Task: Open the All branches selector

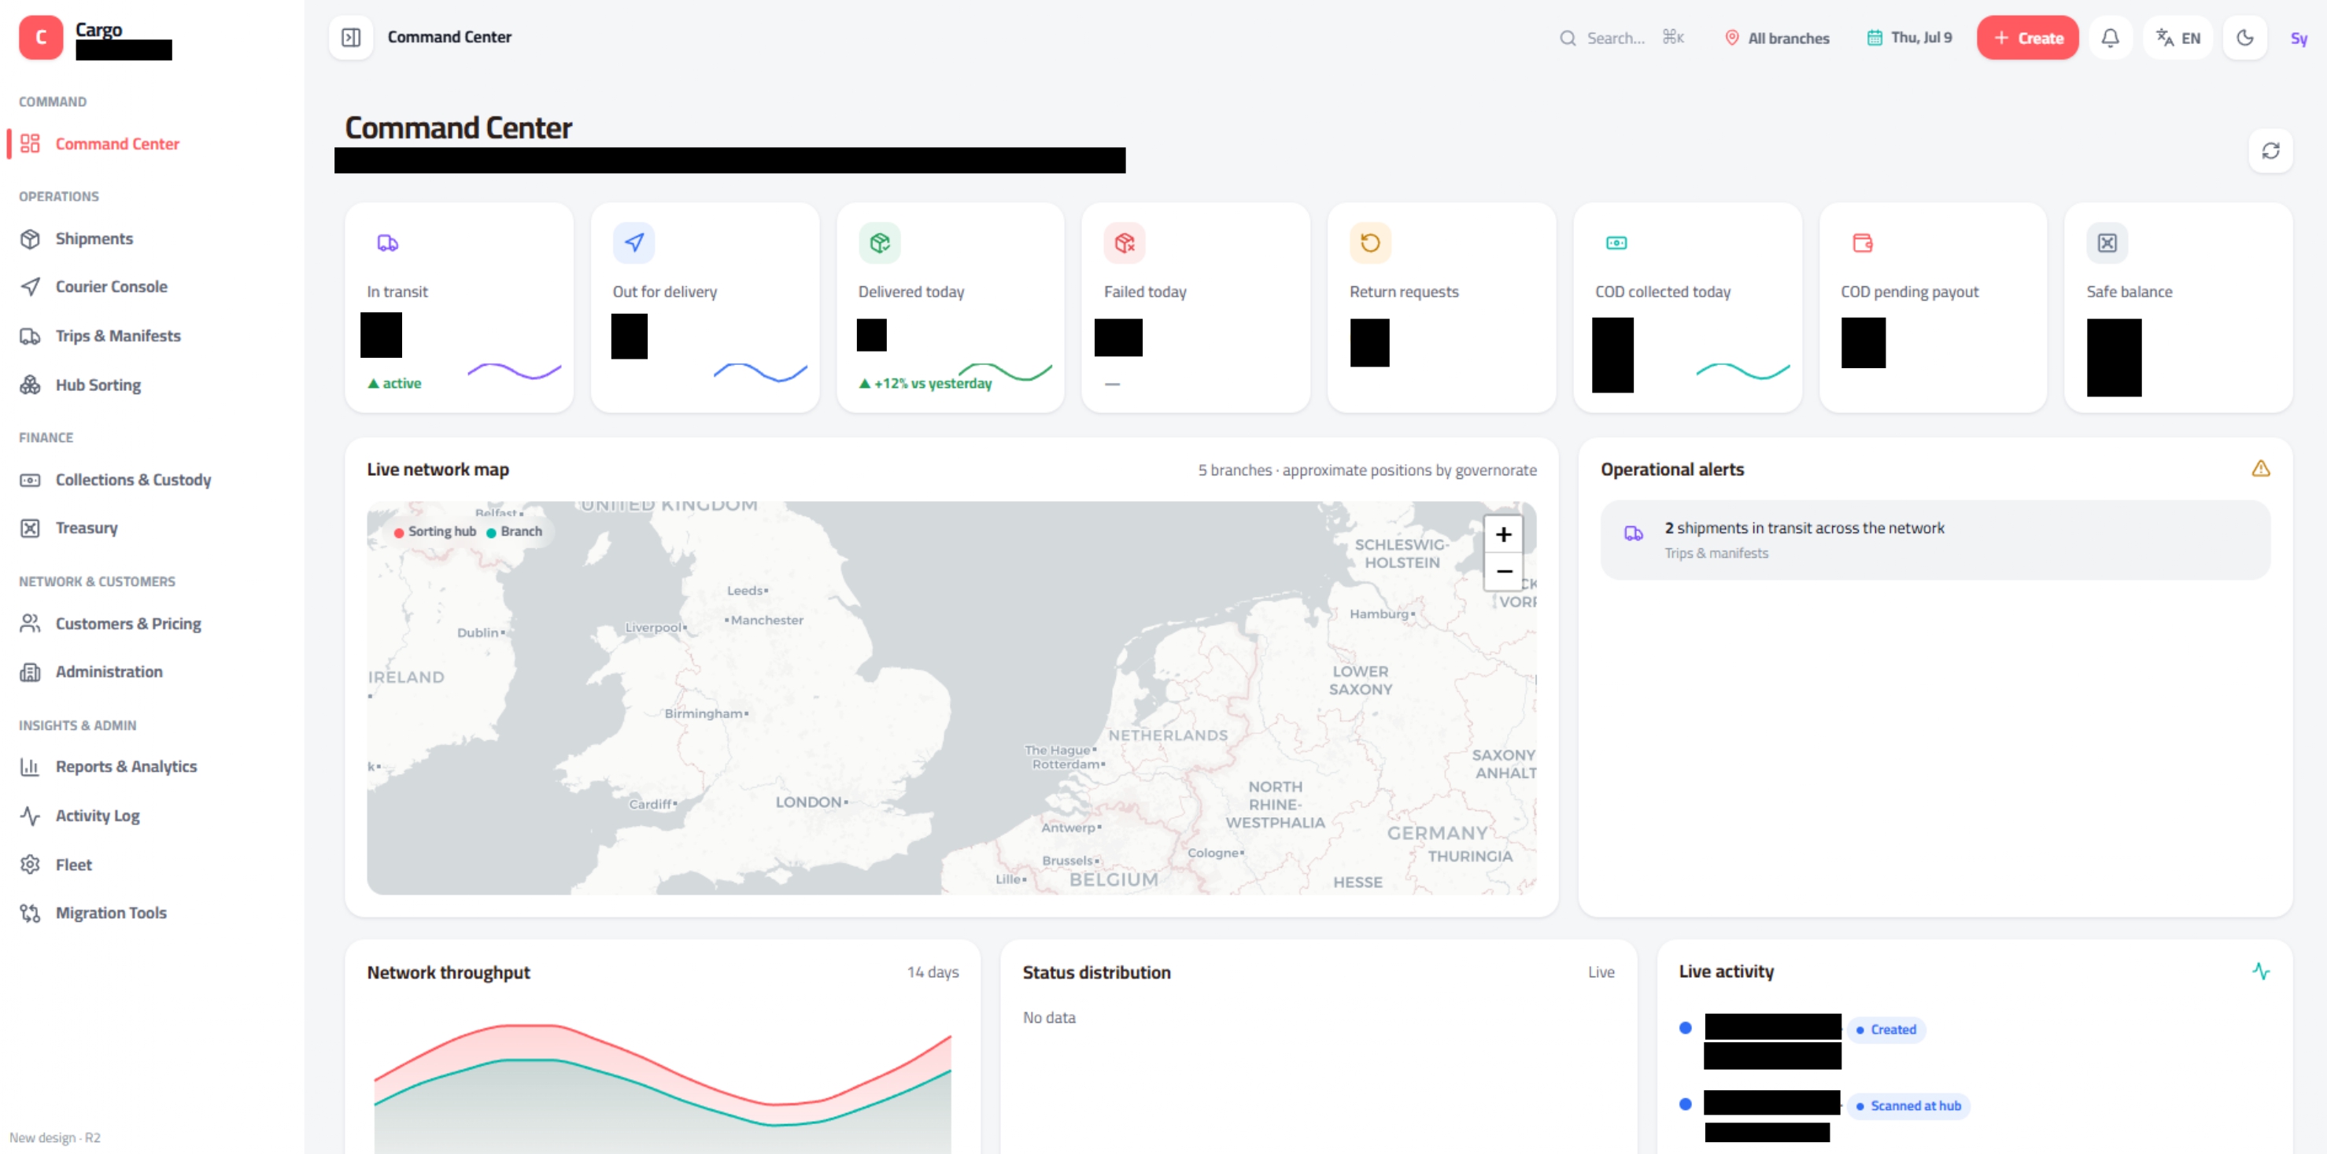Action: 1777,38
